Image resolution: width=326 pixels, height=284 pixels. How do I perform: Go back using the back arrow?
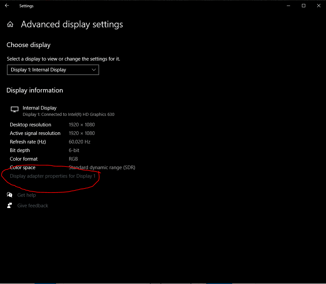7,6
